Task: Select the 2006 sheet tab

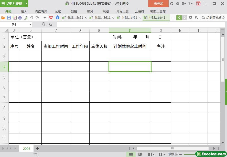Action: point(27,149)
